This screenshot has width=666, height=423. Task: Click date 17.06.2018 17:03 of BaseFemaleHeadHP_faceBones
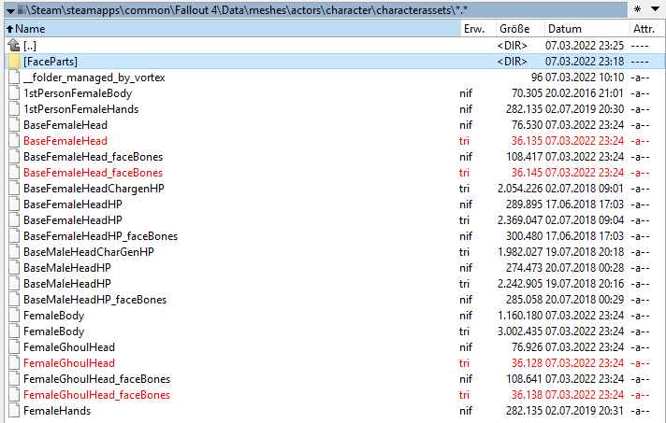click(x=585, y=236)
